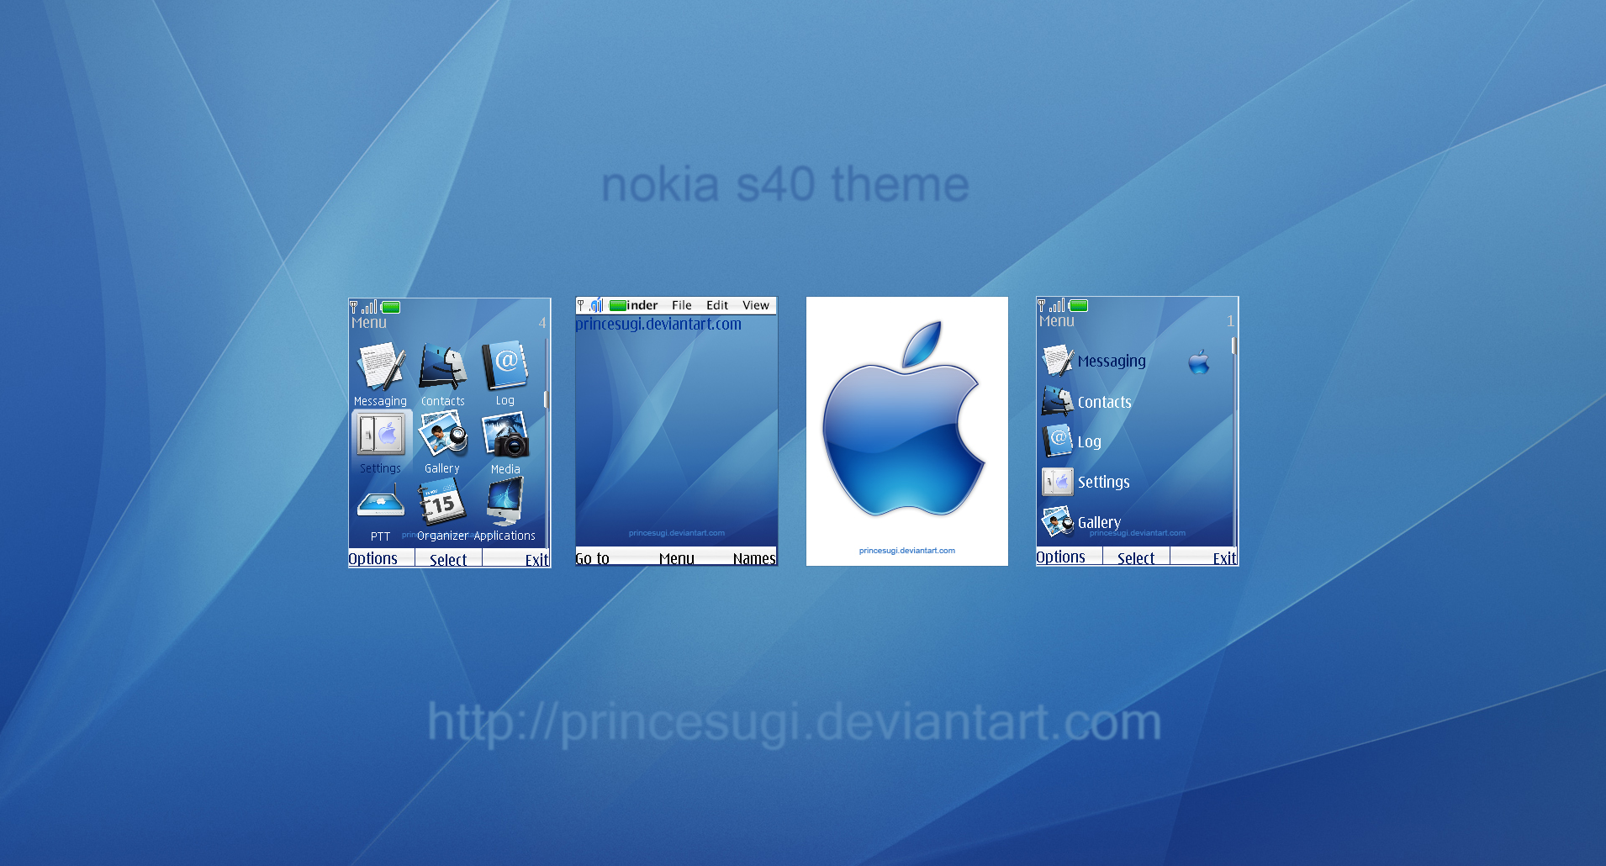Viewport: 1606px width, 866px height.
Task: Open the Edit menu on the Finder screen
Action: click(716, 305)
